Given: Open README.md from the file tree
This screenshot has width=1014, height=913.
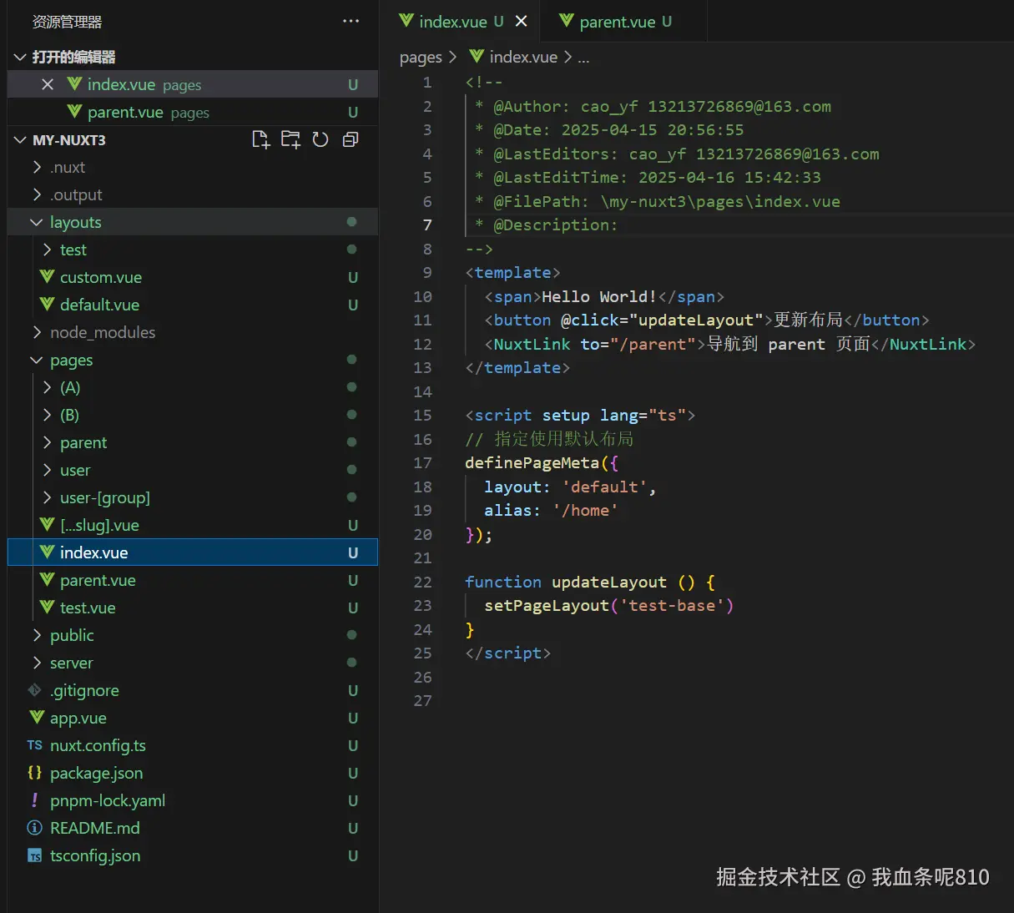Looking at the screenshot, I should [95, 828].
